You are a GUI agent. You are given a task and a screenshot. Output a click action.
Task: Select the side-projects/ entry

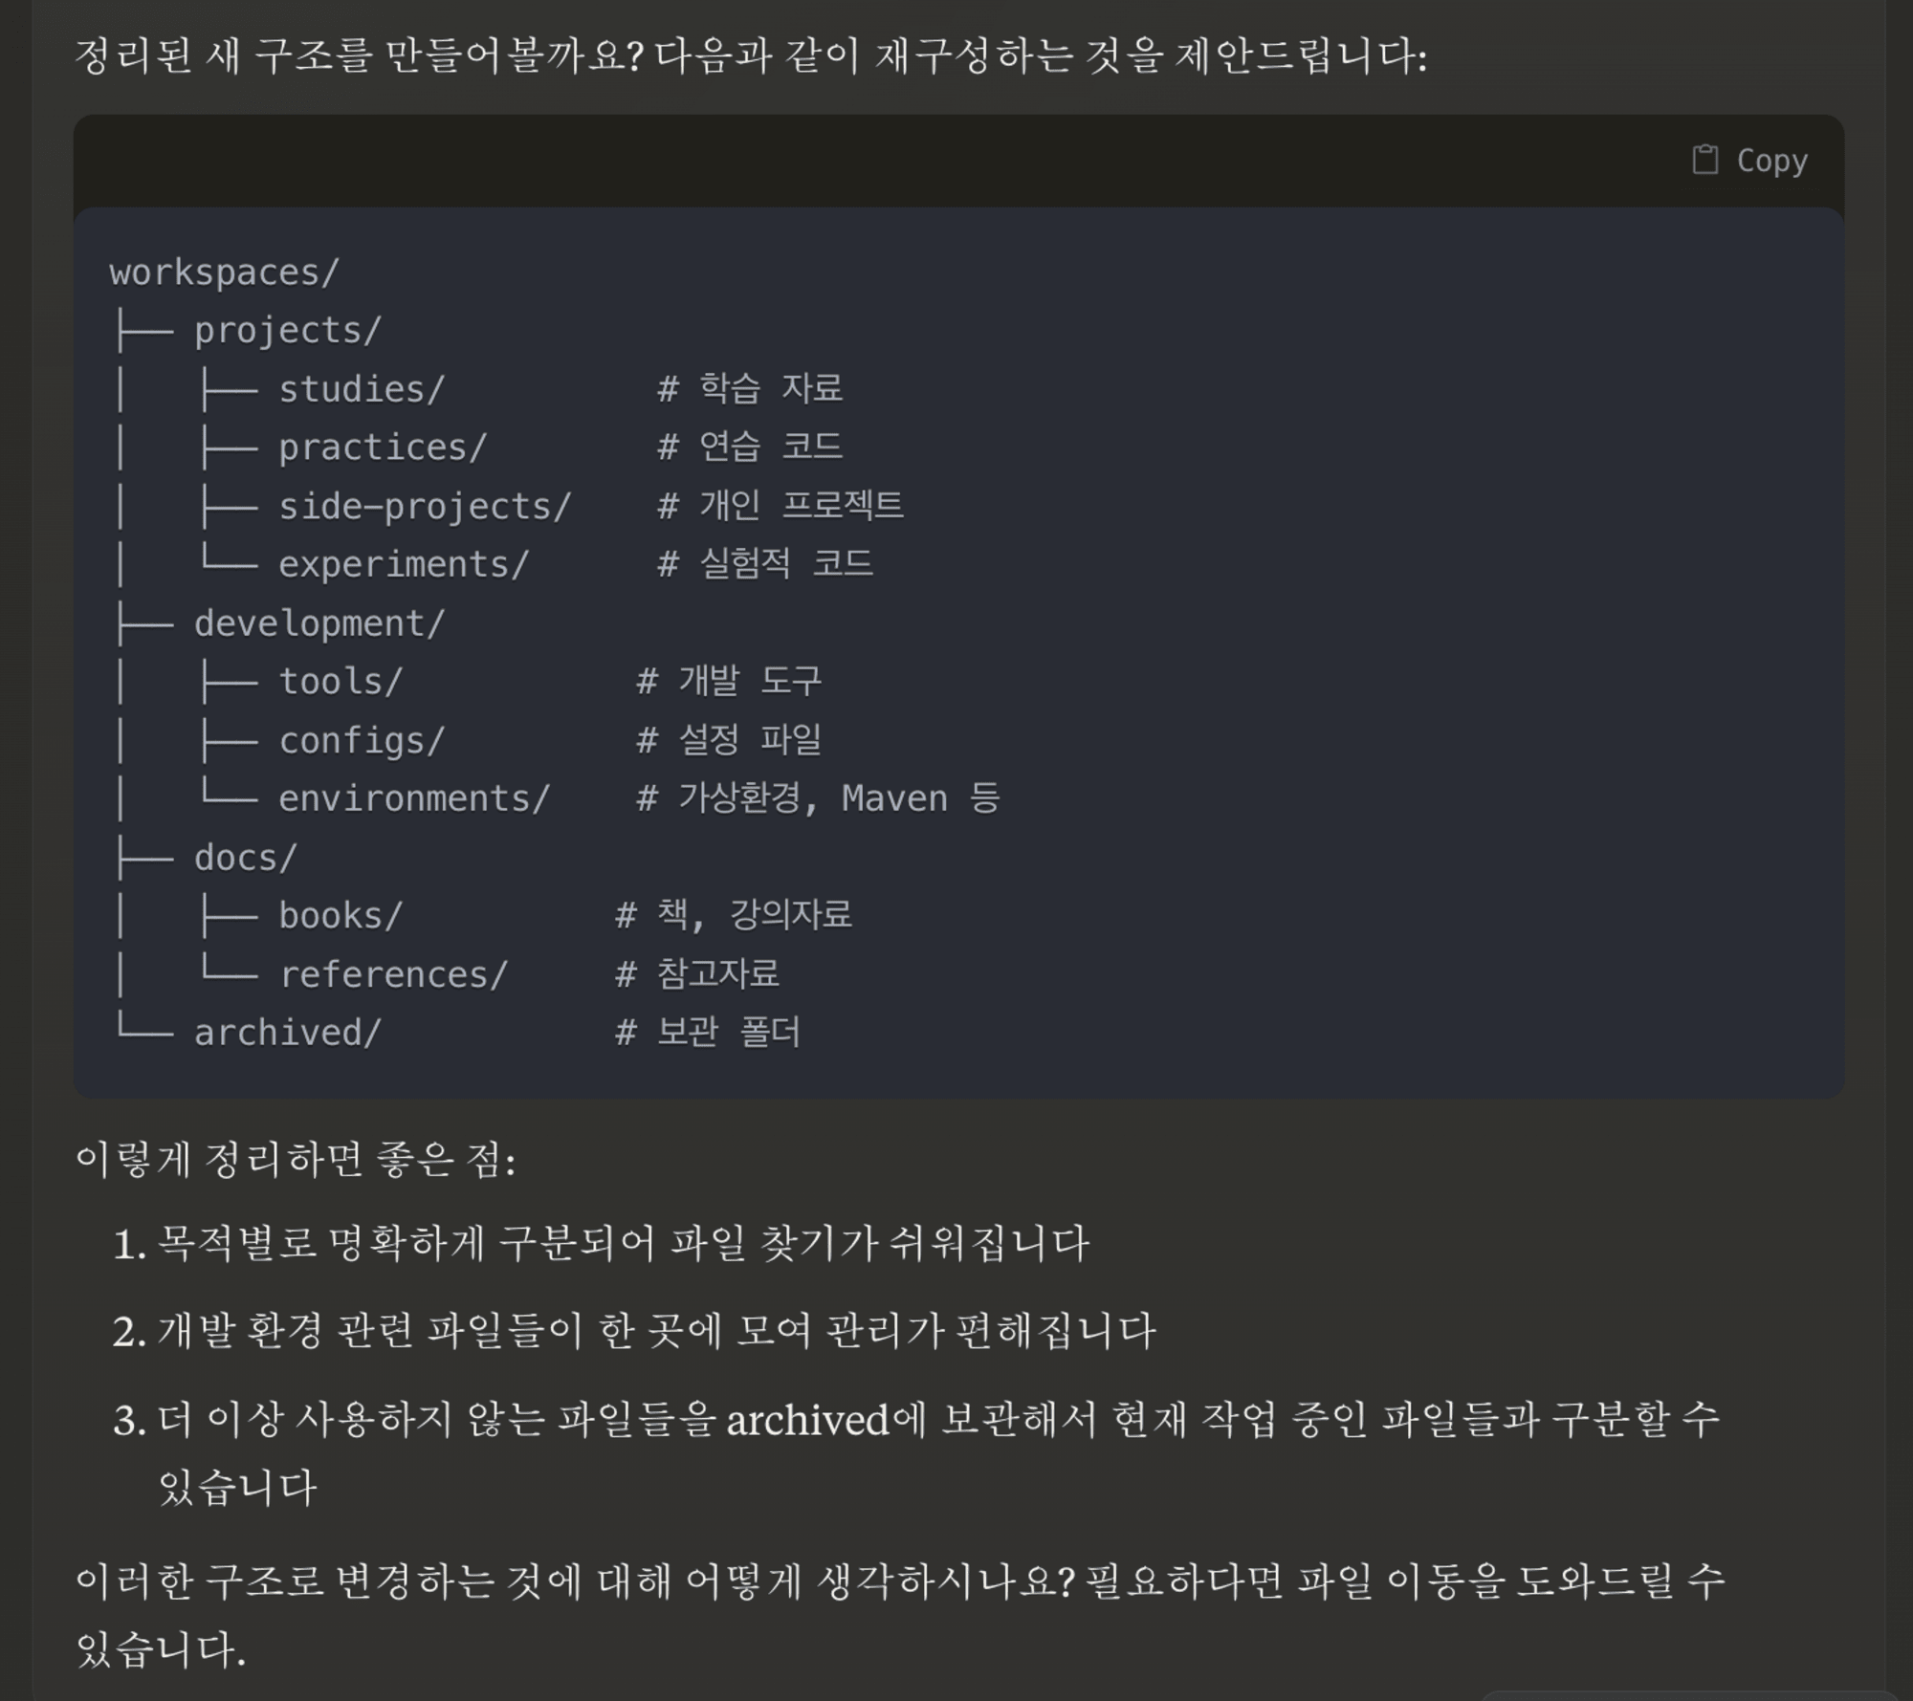point(425,506)
